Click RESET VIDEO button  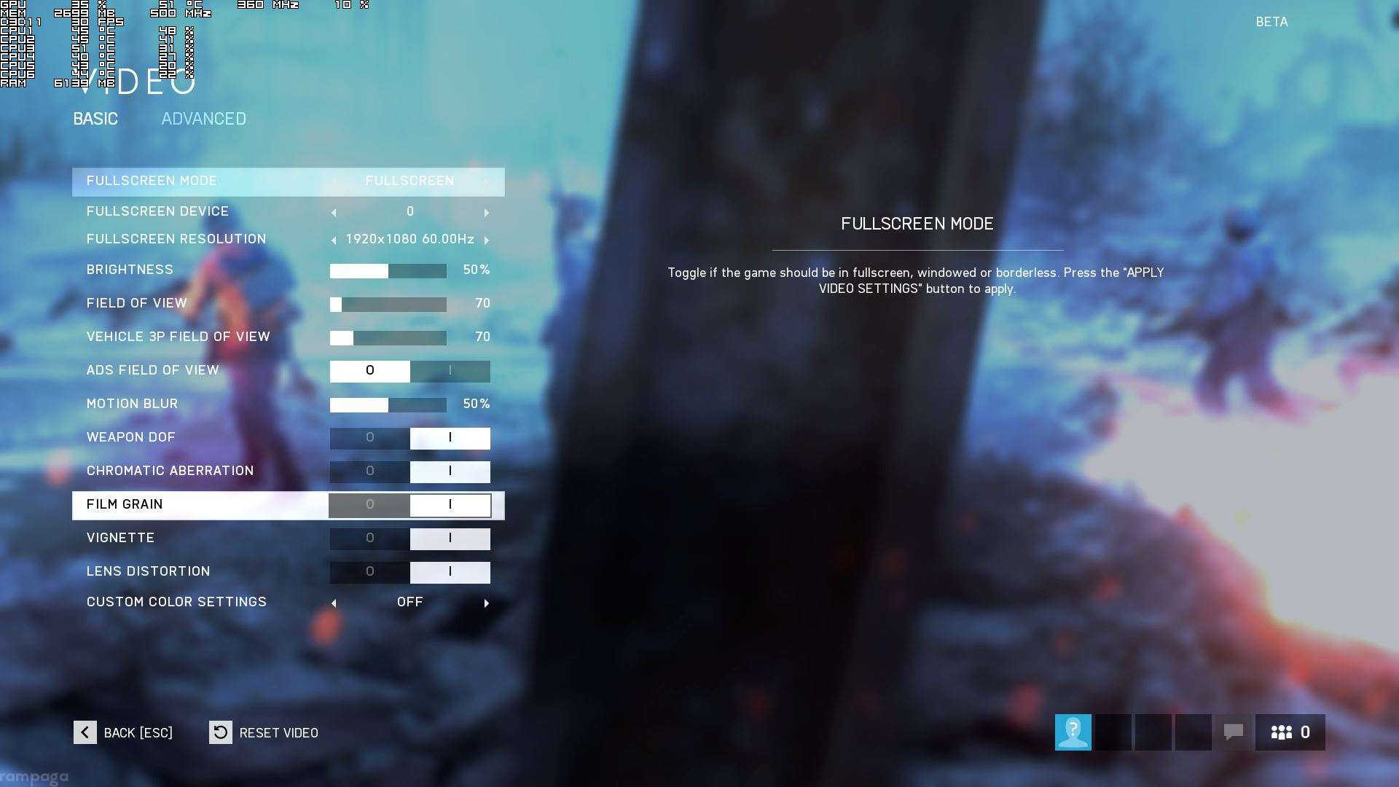click(264, 732)
